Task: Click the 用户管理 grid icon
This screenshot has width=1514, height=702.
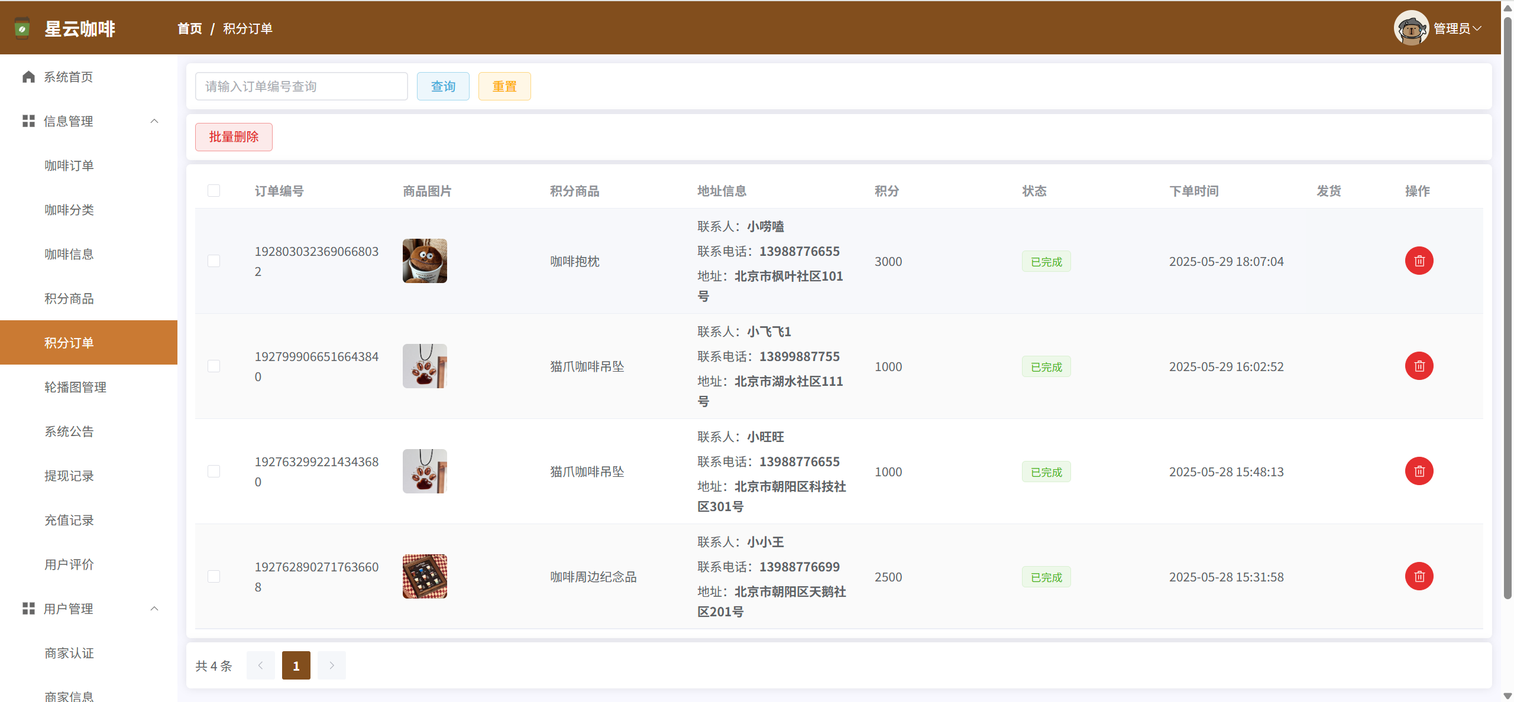Action: [28, 609]
